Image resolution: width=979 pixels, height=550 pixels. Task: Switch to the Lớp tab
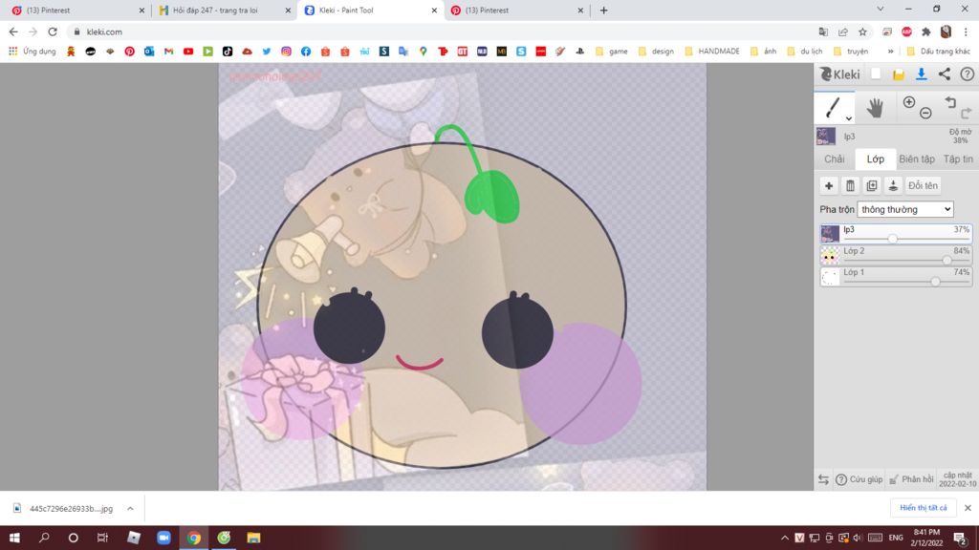click(876, 159)
